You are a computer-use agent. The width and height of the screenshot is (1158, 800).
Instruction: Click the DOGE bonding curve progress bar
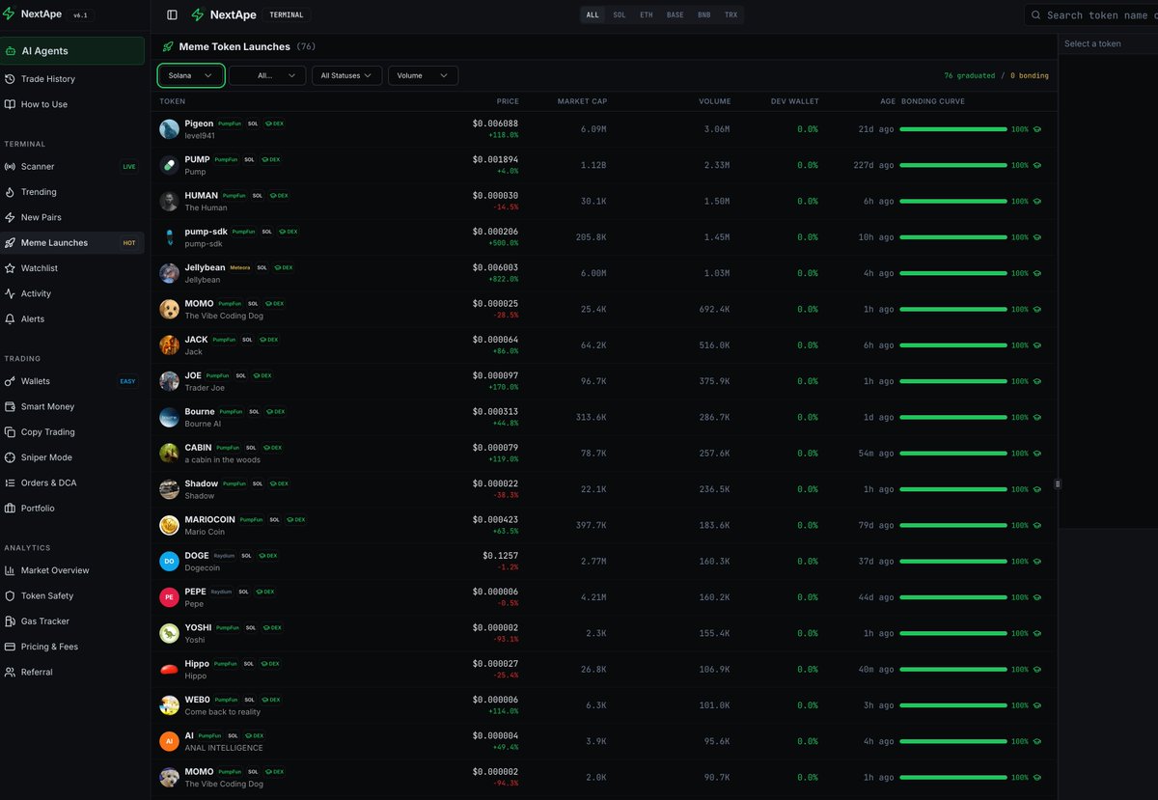pyautogui.click(x=953, y=562)
